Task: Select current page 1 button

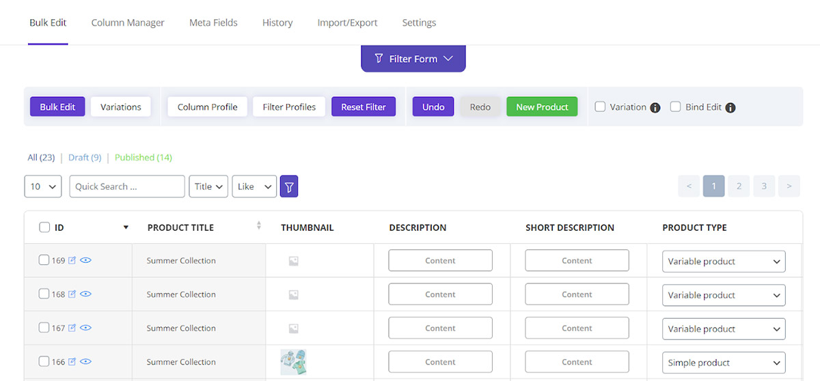Action: [714, 186]
